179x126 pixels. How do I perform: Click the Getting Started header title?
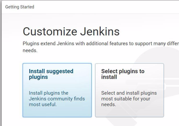click(20, 7)
